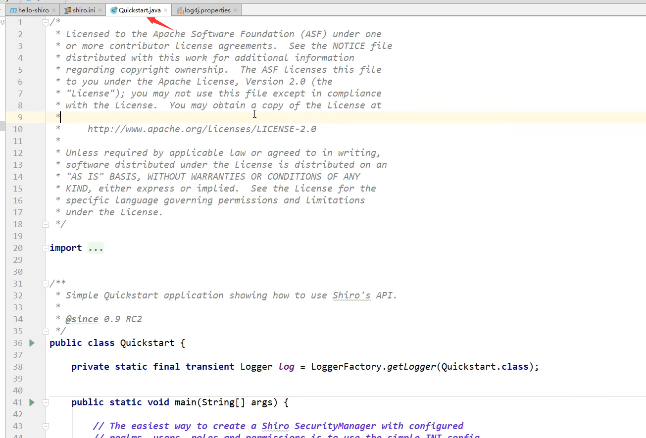Close the shiro.ini tab
The image size is (646, 438).
click(x=99, y=10)
